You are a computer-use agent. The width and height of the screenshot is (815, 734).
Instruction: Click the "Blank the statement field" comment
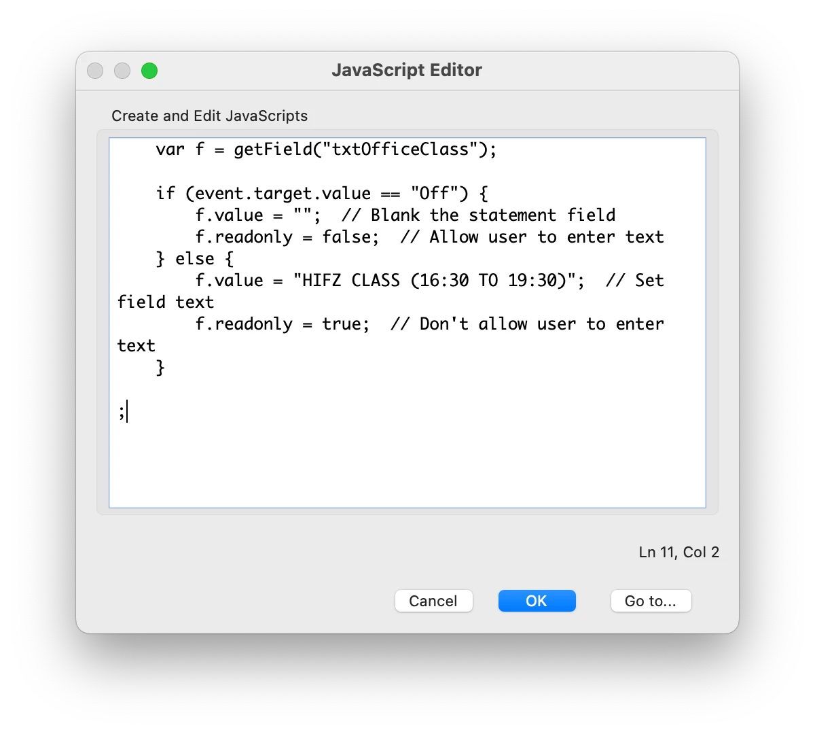point(479,215)
